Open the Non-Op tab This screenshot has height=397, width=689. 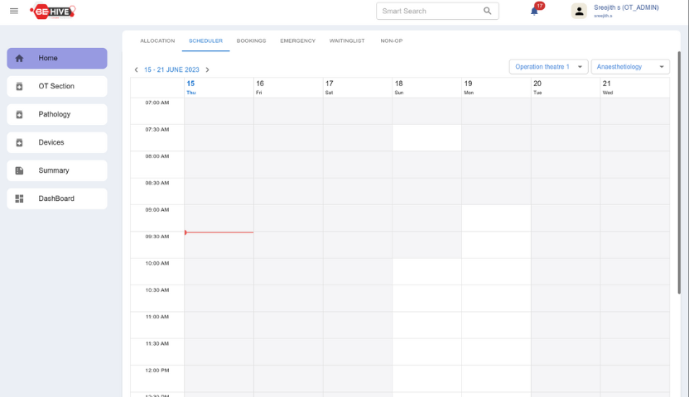tap(392, 41)
